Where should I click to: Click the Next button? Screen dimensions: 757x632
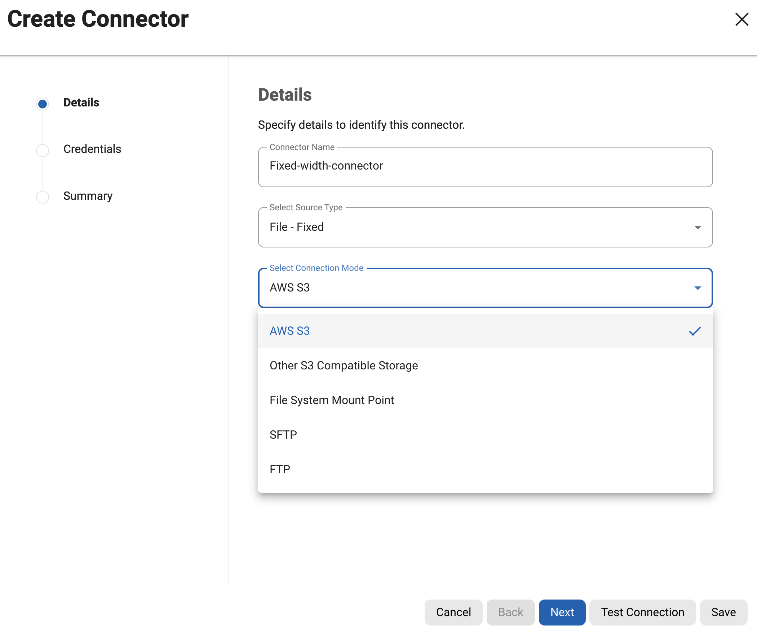[x=562, y=612]
